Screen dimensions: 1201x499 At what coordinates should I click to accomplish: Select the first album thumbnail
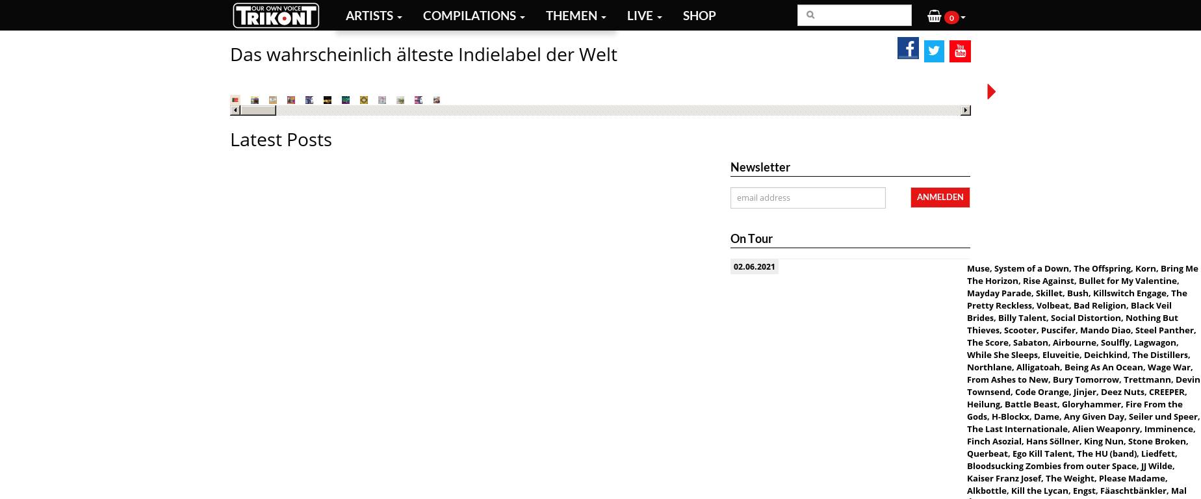coord(235,100)
